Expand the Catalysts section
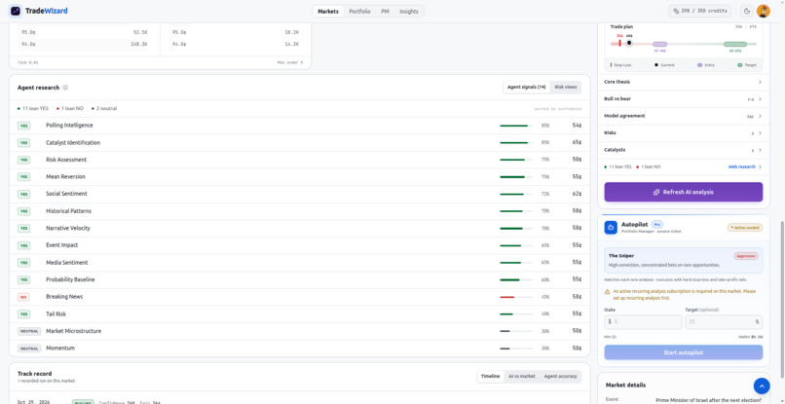Image resolution: width=785 pixels, height=404 pixels. (684, 150)
